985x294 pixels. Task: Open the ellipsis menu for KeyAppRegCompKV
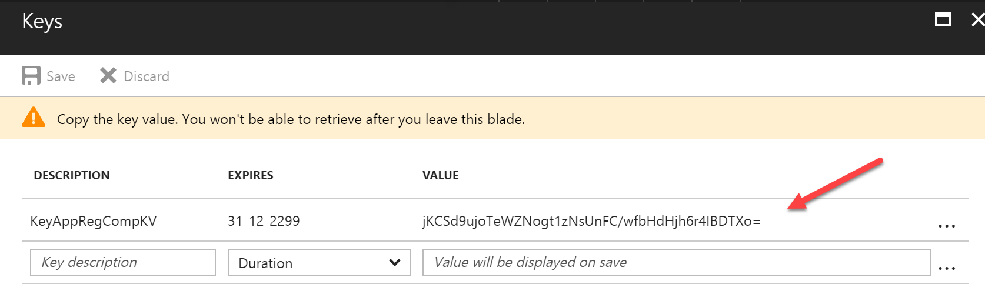(x=946, y=226)
